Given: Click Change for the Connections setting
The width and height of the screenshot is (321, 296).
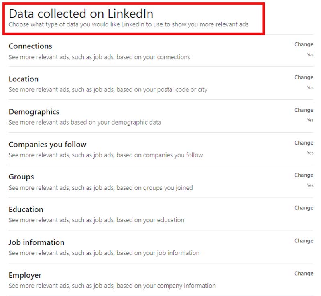Looking at the screenshot, I should 303,44.
